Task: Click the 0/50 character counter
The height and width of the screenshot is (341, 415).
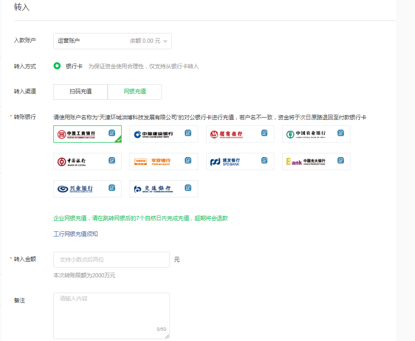Action: (x=162, y=329)
